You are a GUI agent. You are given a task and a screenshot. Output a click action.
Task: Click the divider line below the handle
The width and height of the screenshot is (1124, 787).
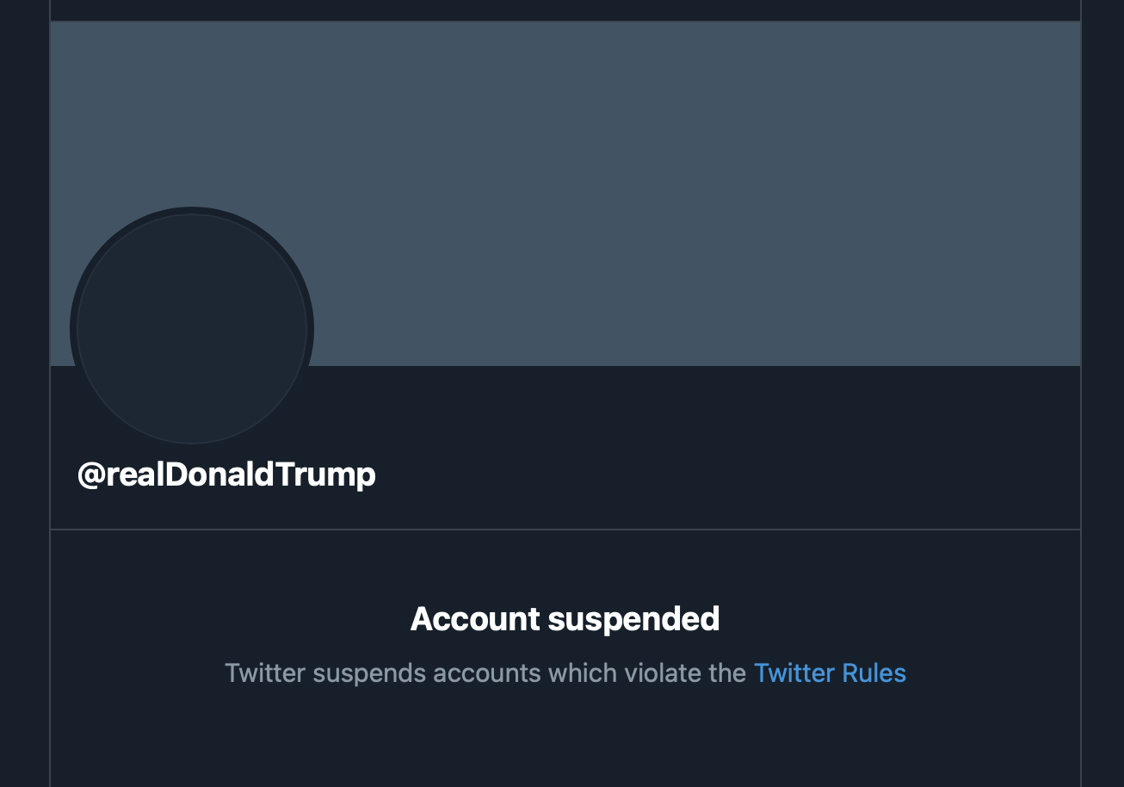click(565, 530)
